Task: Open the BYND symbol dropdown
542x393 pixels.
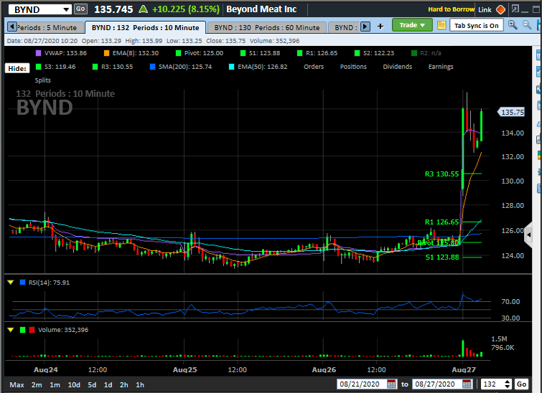Action: click(x=66, y=9)
